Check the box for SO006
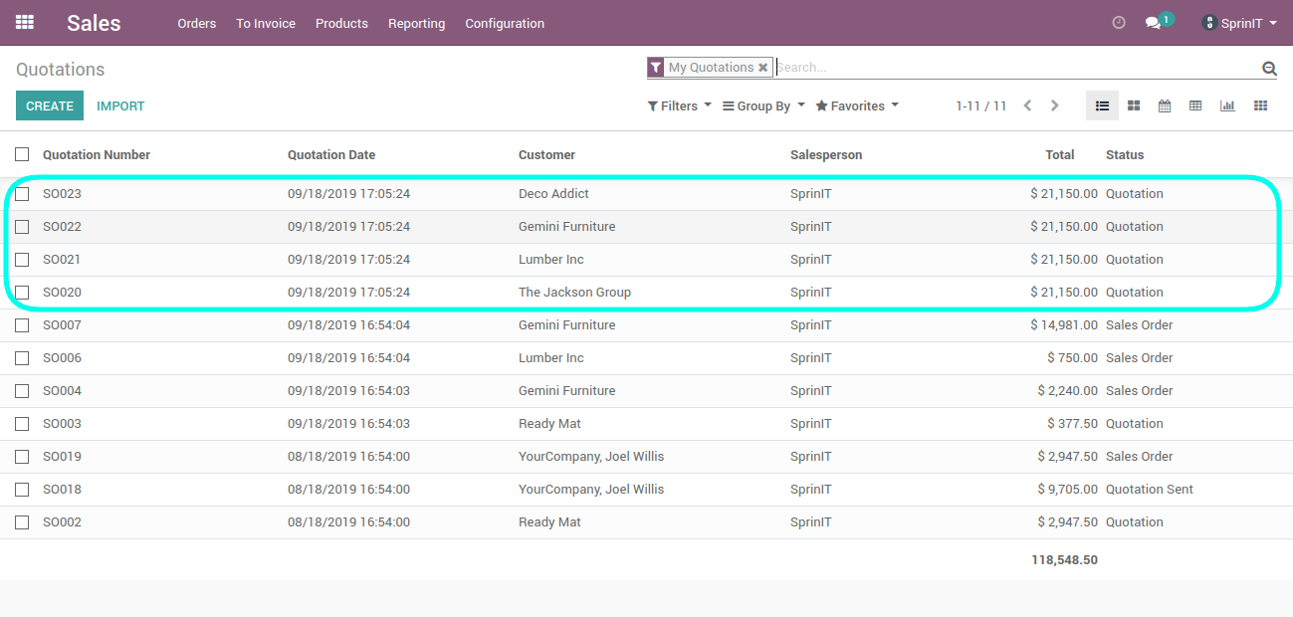1293x617 pixels. click(x=22, y=358)
